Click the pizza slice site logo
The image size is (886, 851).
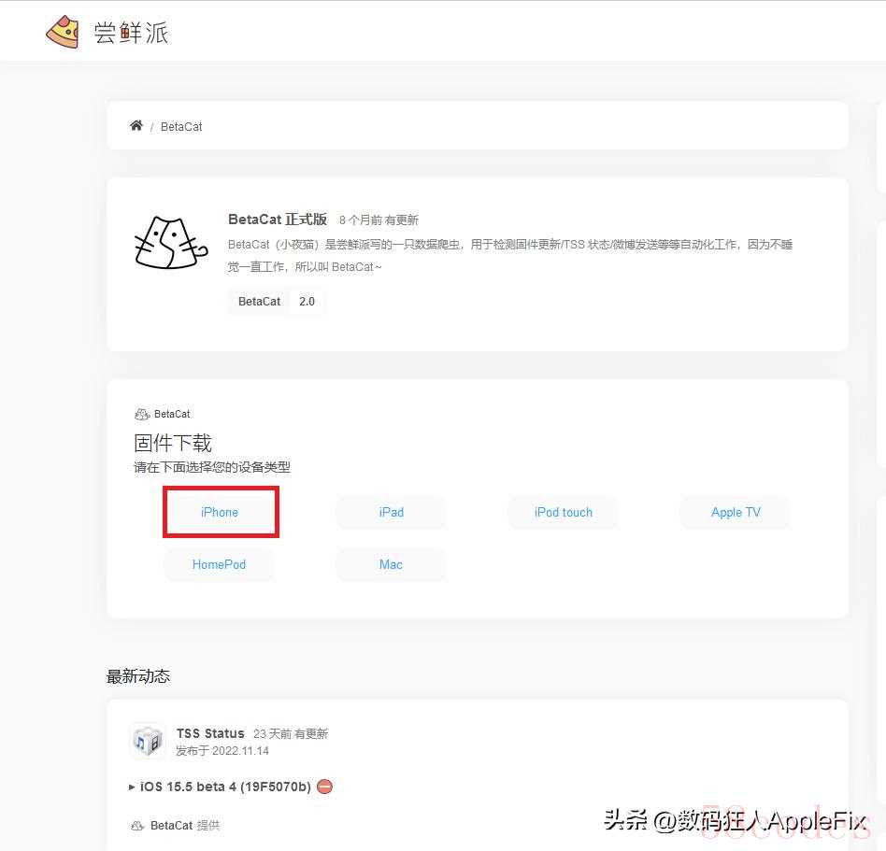[63, 32]
